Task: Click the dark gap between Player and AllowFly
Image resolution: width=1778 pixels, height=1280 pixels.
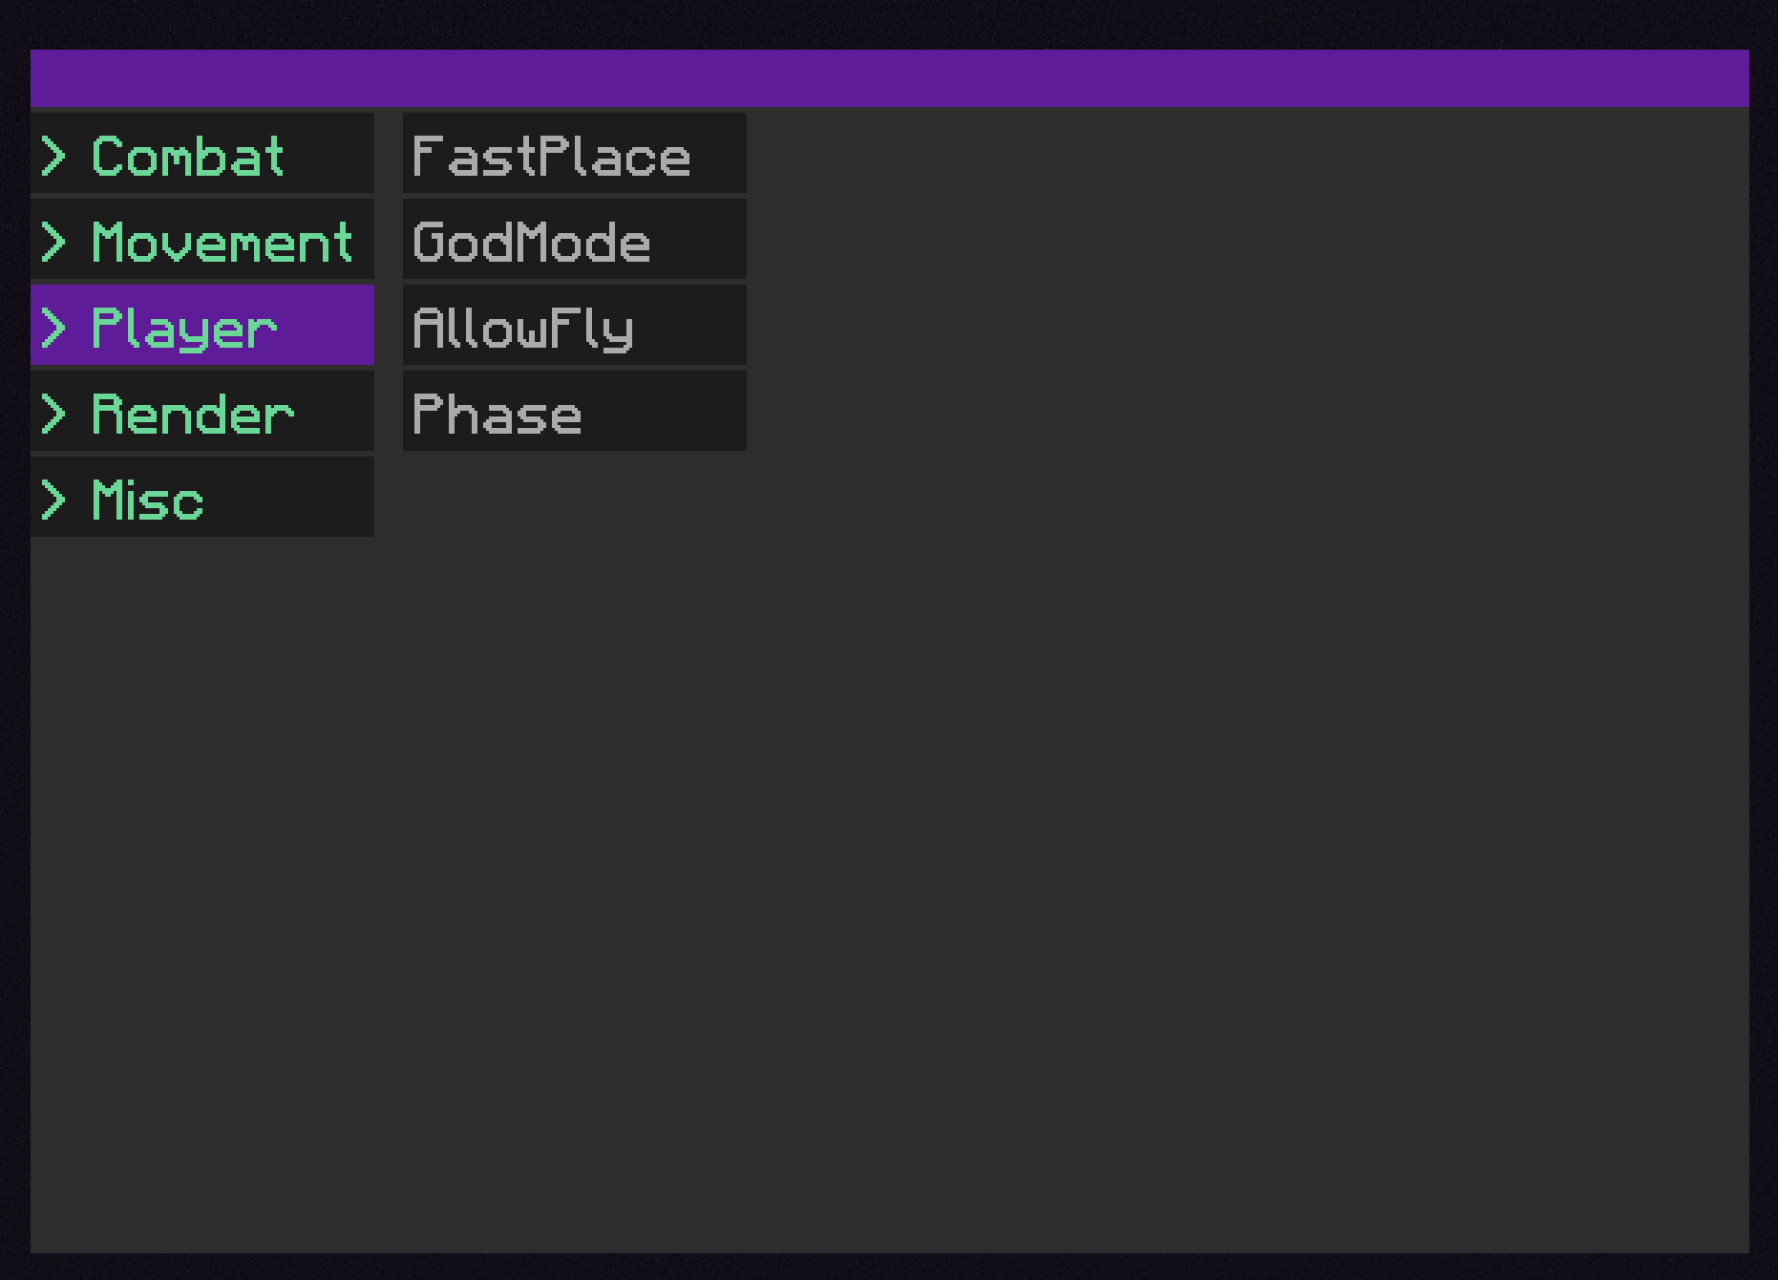Action: click(389, 326)
